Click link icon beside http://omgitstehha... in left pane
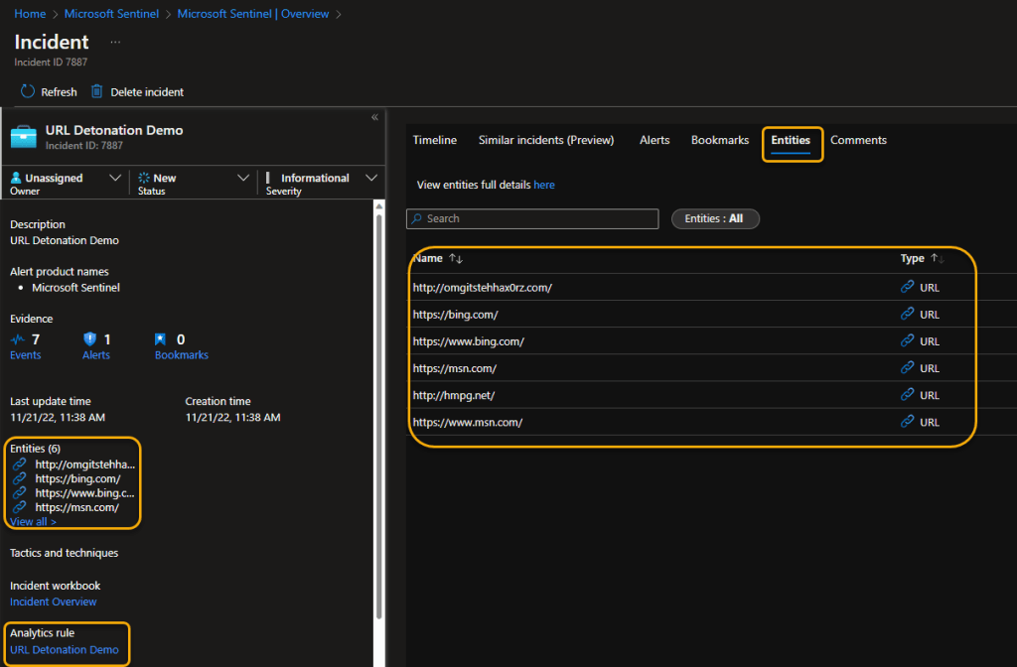Viewport: 1017px width, 667px height. click(20, 465)
